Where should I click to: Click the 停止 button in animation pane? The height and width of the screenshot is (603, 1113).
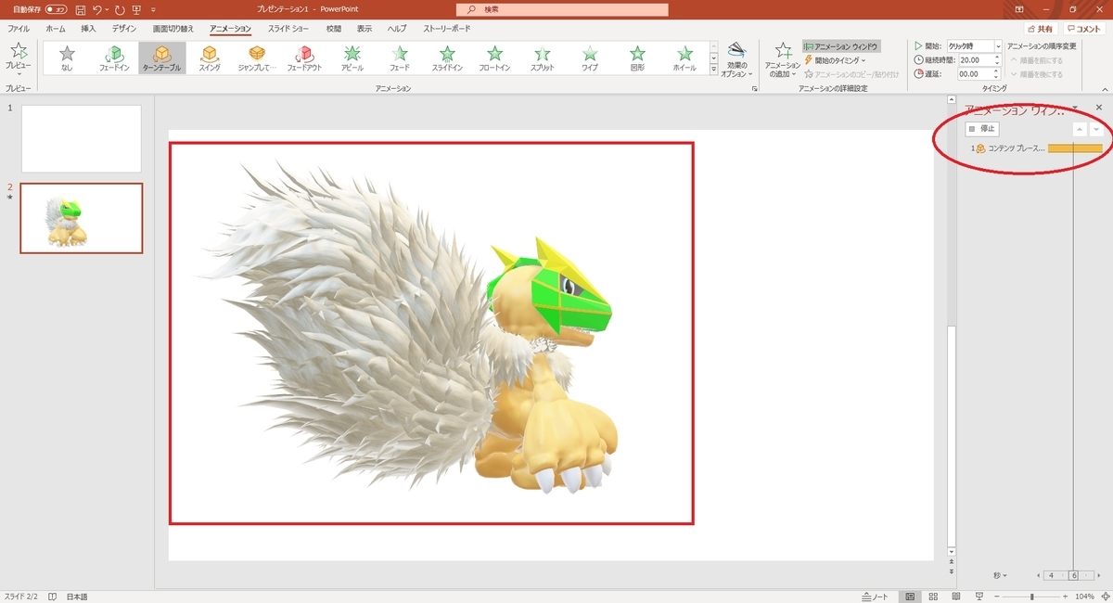pos(982,129)
